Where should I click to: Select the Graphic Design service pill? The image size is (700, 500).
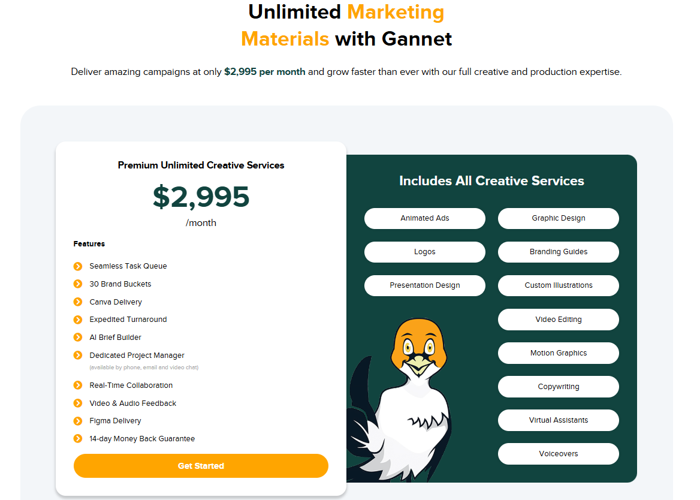(x=559, y=218)
